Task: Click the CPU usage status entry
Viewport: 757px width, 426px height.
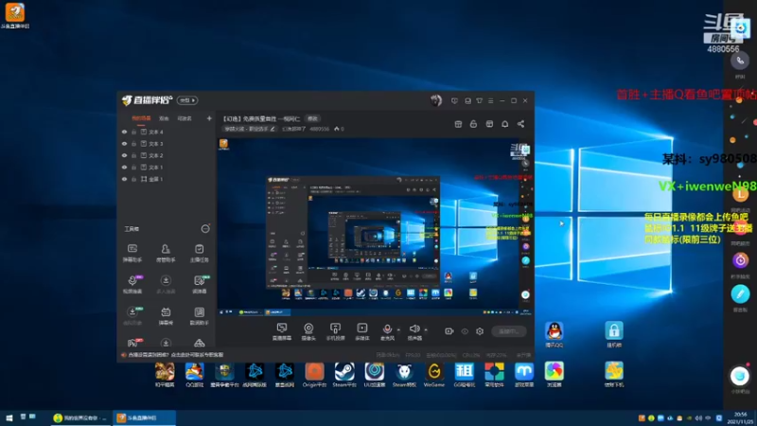Action: [471, 355]
